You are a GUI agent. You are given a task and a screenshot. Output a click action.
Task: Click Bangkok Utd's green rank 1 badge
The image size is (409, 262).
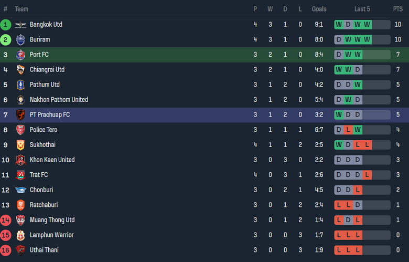coord(6,25)
